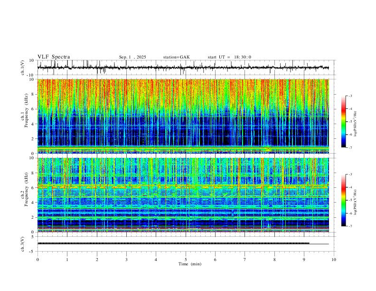Click the upper colorbar 'log(PSD)' label
This screenshot has height=291, width=376.
click(355, 124)
